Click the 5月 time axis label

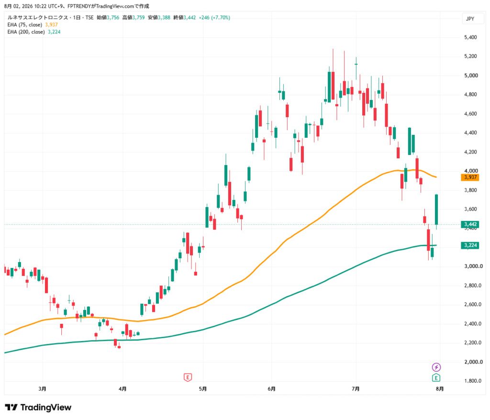(x=203, y=389)
